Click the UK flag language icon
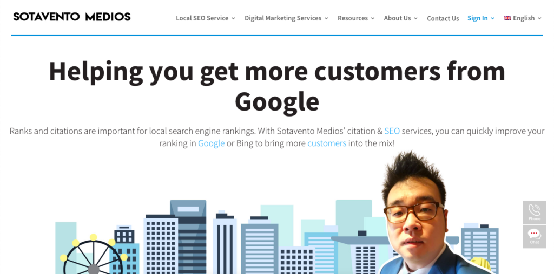This screenshot has width=554, height=274. [507, 18]
